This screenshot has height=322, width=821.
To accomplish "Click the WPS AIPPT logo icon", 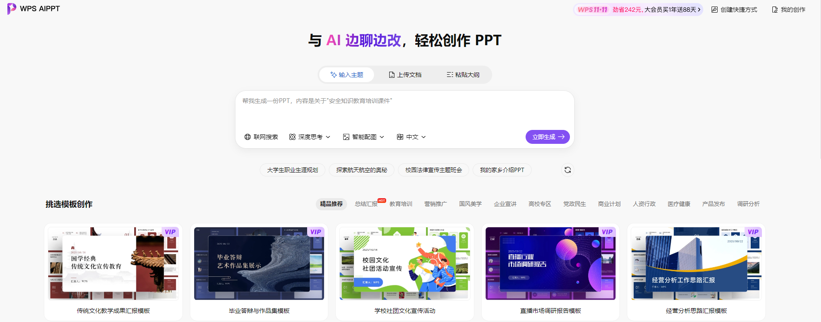I will click(x=12, y=9).
